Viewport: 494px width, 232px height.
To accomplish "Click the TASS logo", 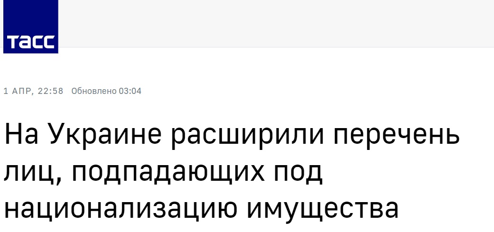I will tap(30, 27).
